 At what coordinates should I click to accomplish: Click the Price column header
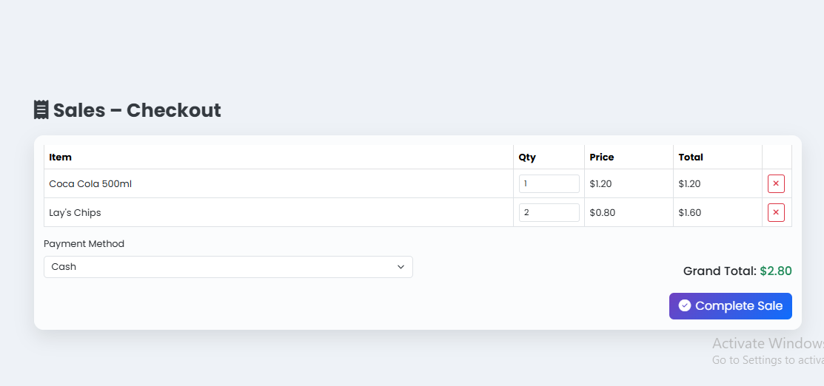coord(602,157)
